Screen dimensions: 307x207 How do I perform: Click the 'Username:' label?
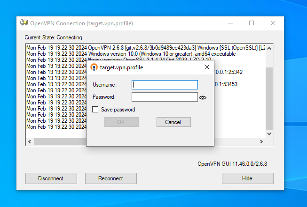click(104, 85)
